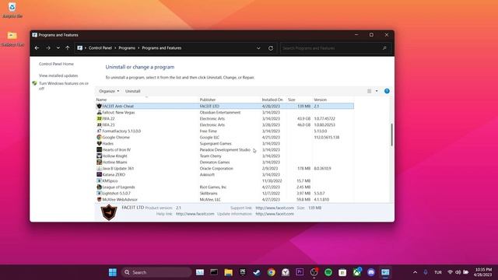This screenshot has width=498, height=280.
Task: Open the FACEIT update information URL
Action: tap(275, 214)
